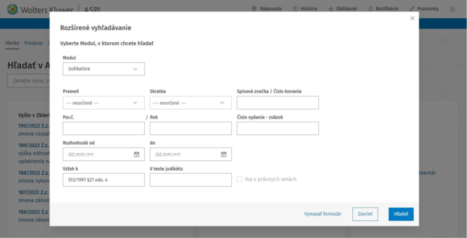Open calendar picker for Rozhodnuté od
The width and height of the screenshot is (467, 238).
(137, 154)
